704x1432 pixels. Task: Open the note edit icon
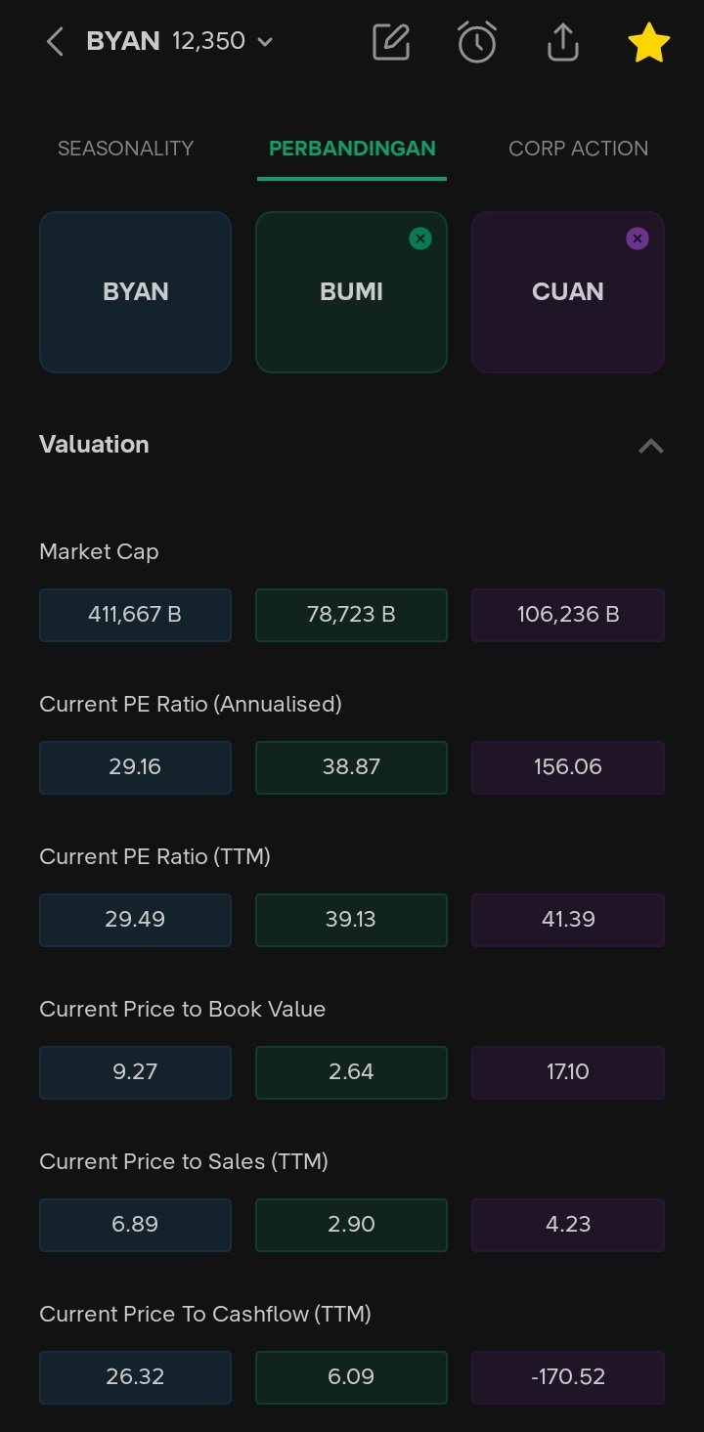pyautogui.click(x=391, y=42)
